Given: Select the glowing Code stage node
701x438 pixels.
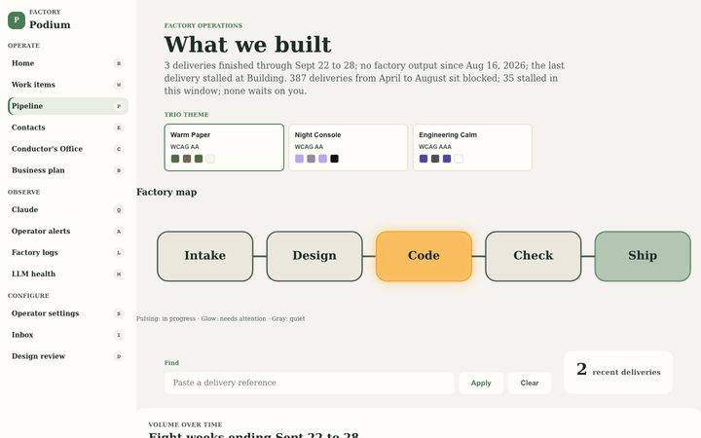Looking at the screenshot, I should click(424, 256).
